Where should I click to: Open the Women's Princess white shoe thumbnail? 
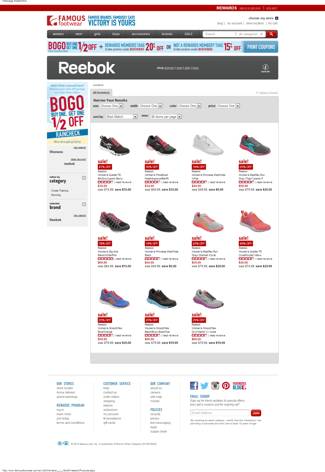click(x=208, y=145)
